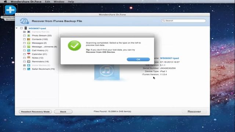This screenshot has height=132, width=235.
Task: Click the Reminders icon
Action: click(29, 62)
